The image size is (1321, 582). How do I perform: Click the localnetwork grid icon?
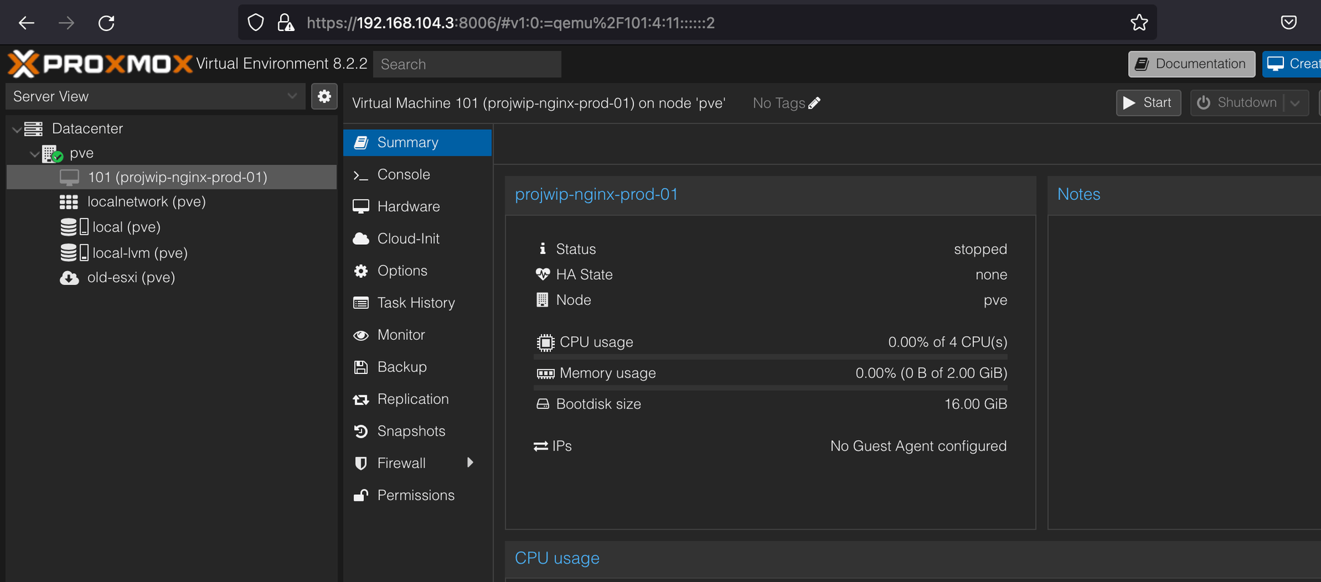click(x=69, y=202)
